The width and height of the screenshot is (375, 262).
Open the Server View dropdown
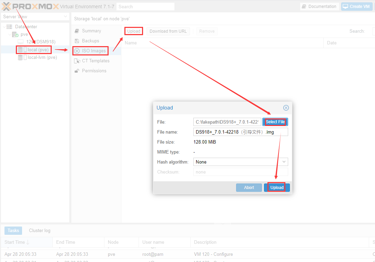(35, 17)
